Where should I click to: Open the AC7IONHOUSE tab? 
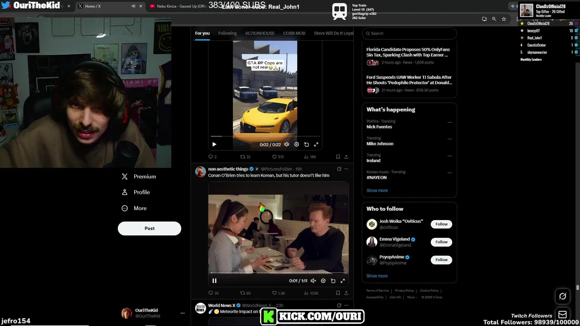pos(260,33)
